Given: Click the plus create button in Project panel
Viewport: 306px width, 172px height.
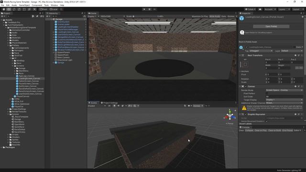Looking at the screenshot, I should pyautogui.click(x=2, y=16).
